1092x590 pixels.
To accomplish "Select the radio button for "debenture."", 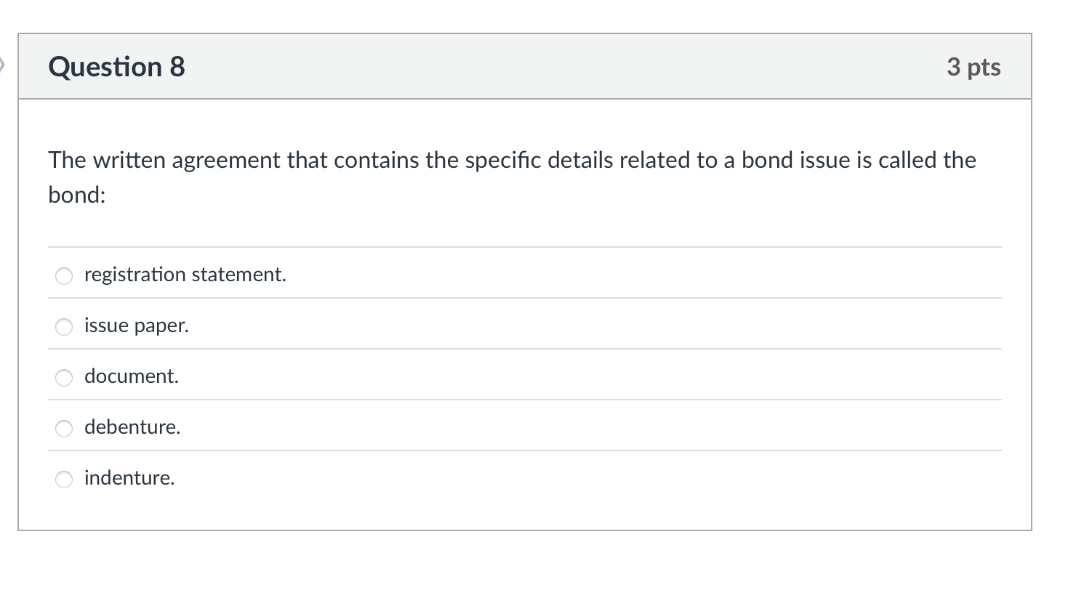I will point(63,429).
